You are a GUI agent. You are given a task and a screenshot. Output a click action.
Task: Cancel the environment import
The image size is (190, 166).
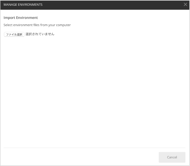click(172, 157)
